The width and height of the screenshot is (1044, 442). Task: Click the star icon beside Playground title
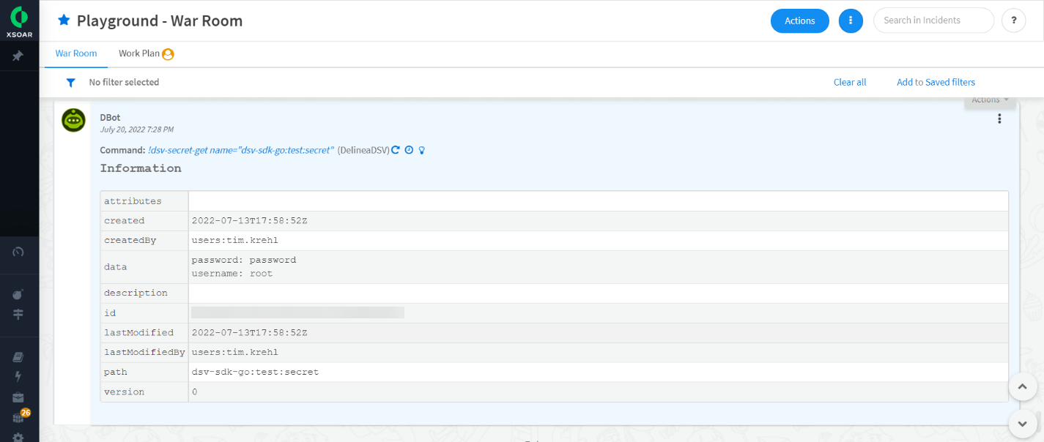click(x=64, y=20)
